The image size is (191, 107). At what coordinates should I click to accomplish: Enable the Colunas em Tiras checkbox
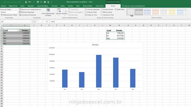pos(101,15)
